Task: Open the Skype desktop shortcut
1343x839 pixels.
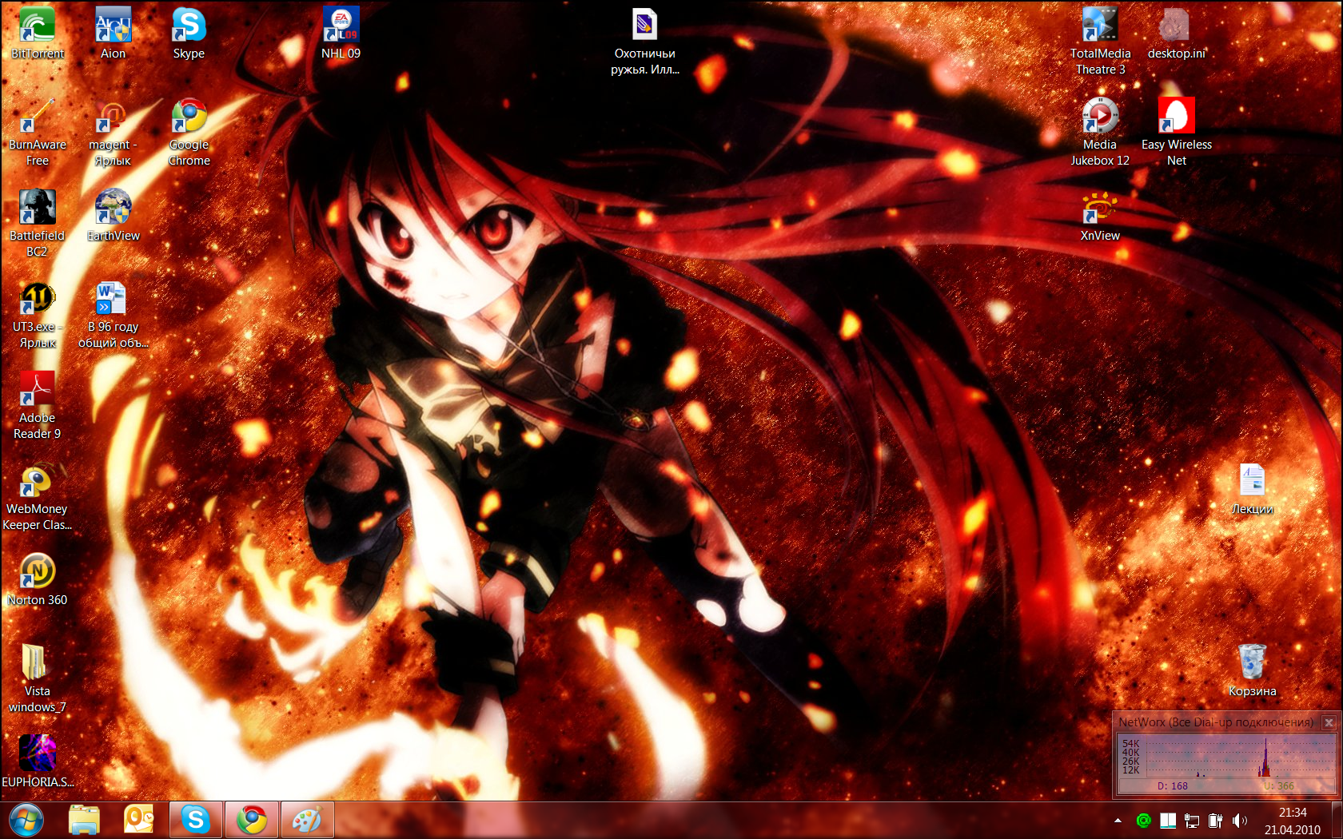Action: (x=189, y=34)
